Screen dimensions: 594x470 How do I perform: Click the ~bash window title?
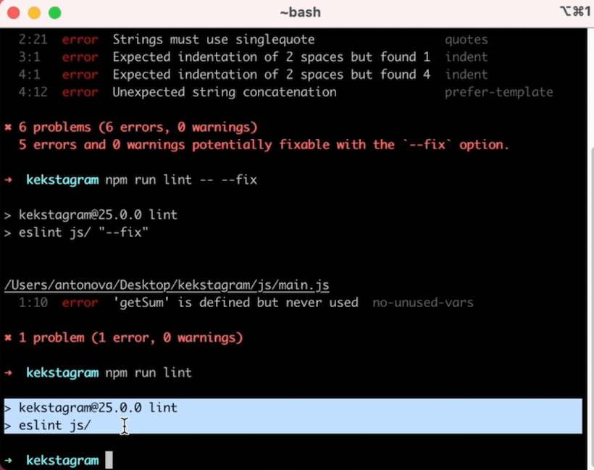299,12
